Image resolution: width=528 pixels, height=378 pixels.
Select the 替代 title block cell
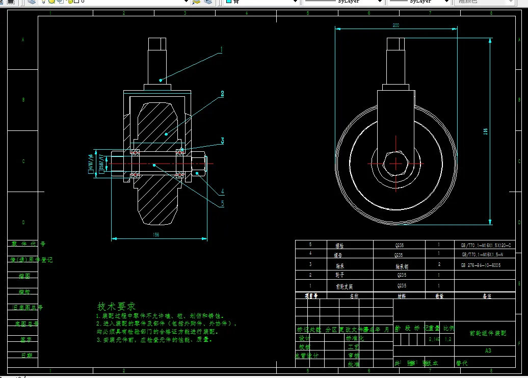(462, 363)
